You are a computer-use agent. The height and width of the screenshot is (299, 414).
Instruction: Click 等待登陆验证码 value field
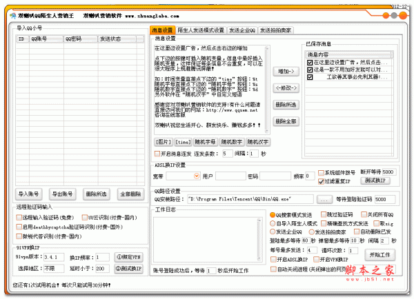tap(385, 199)
